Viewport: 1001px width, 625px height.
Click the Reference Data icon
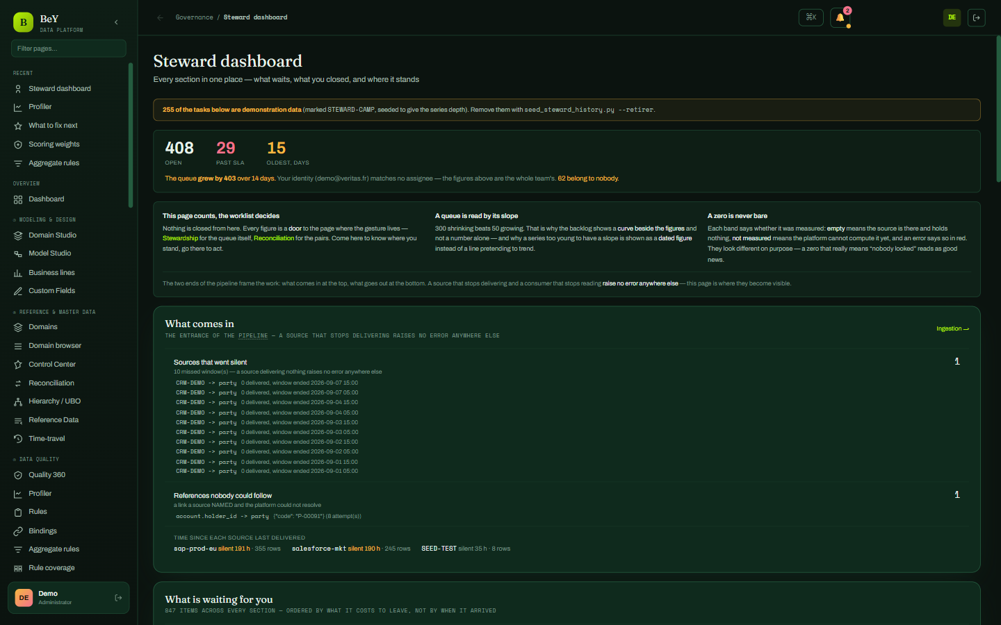tap(18, 420)
